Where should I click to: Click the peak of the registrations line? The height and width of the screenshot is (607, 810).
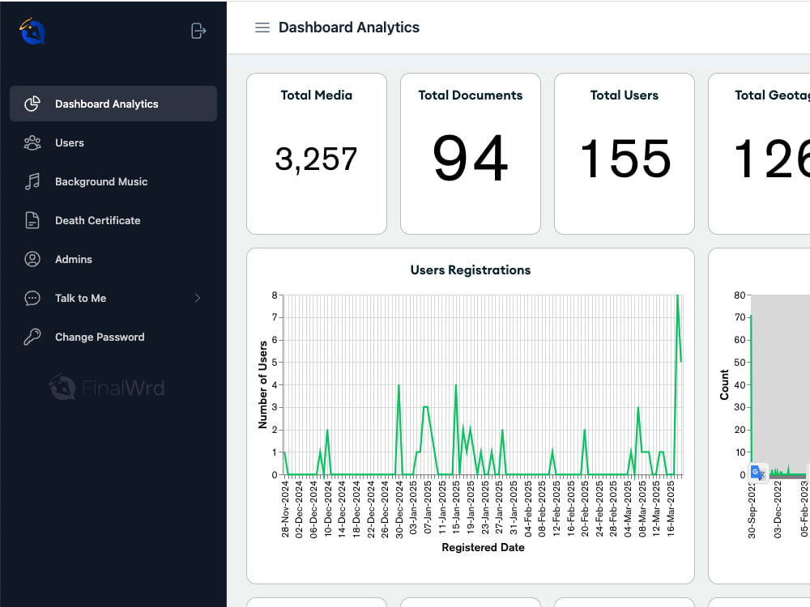click(x=677, y=295)
